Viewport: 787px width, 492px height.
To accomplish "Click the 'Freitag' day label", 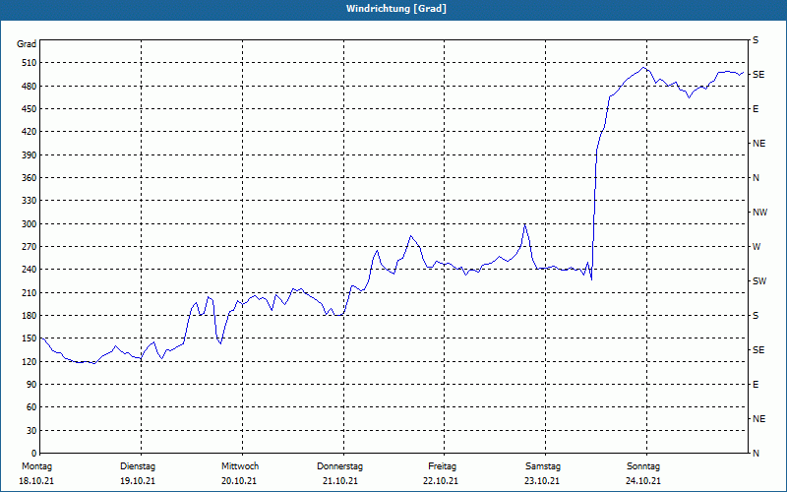I will point(442,466).
